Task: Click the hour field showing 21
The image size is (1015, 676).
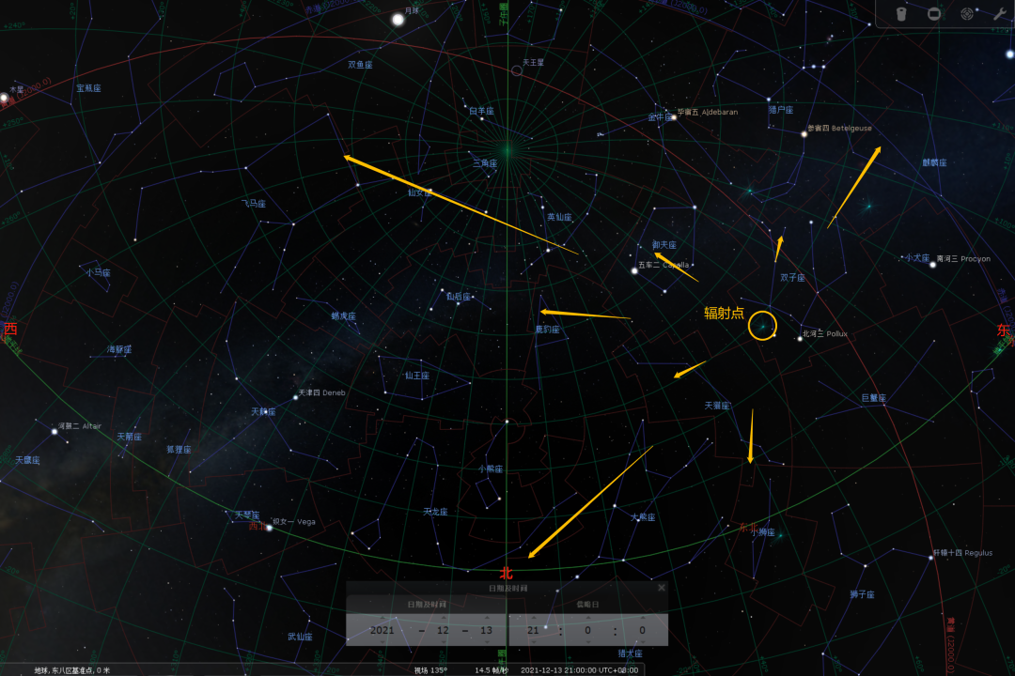Action: (x=534, y=630)
